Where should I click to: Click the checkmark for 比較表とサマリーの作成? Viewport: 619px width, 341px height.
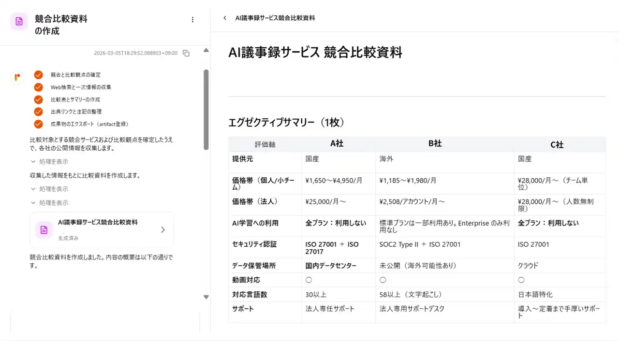tap(39, 99)
